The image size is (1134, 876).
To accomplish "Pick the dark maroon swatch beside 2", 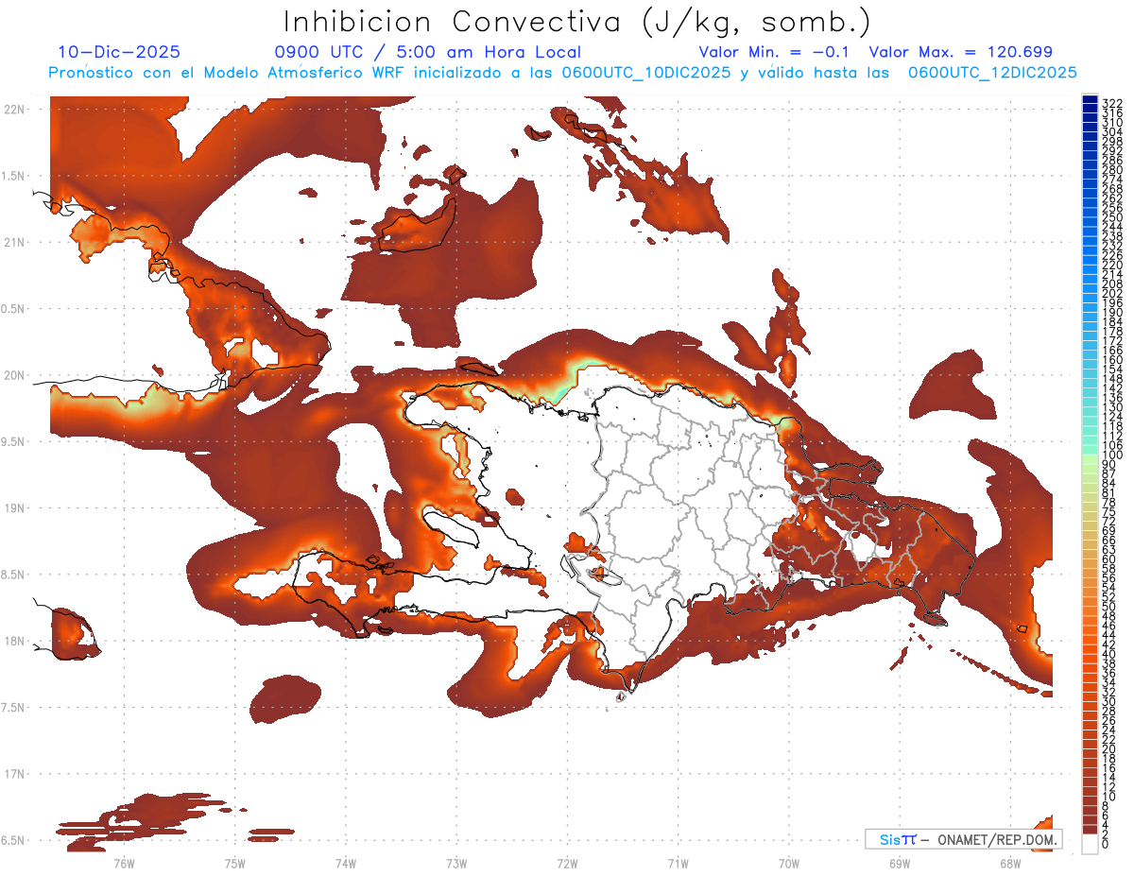I will click(1090, 829).
